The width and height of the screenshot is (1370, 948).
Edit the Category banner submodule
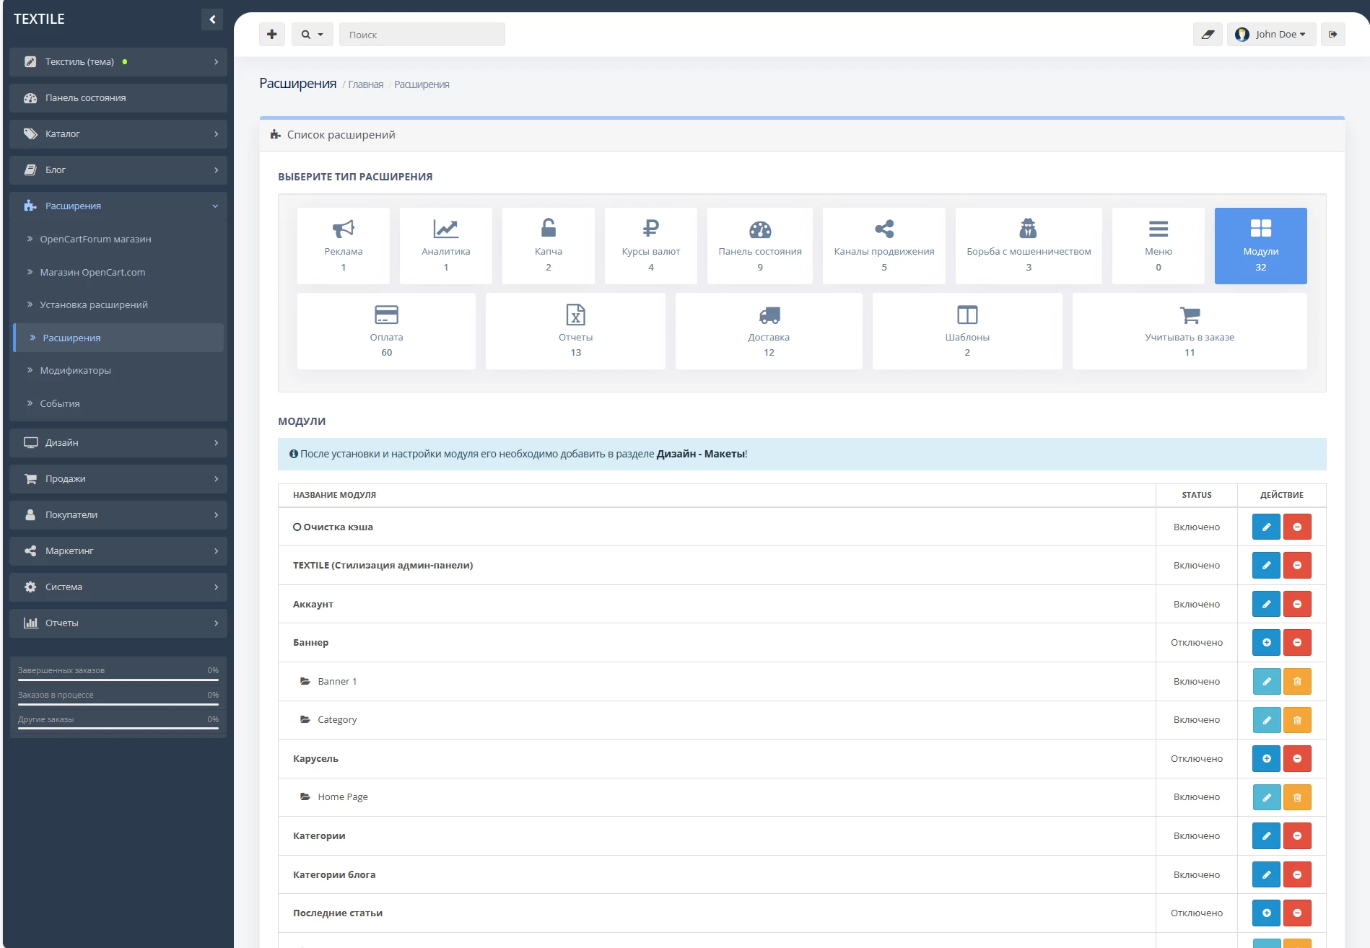point(1266,720)
